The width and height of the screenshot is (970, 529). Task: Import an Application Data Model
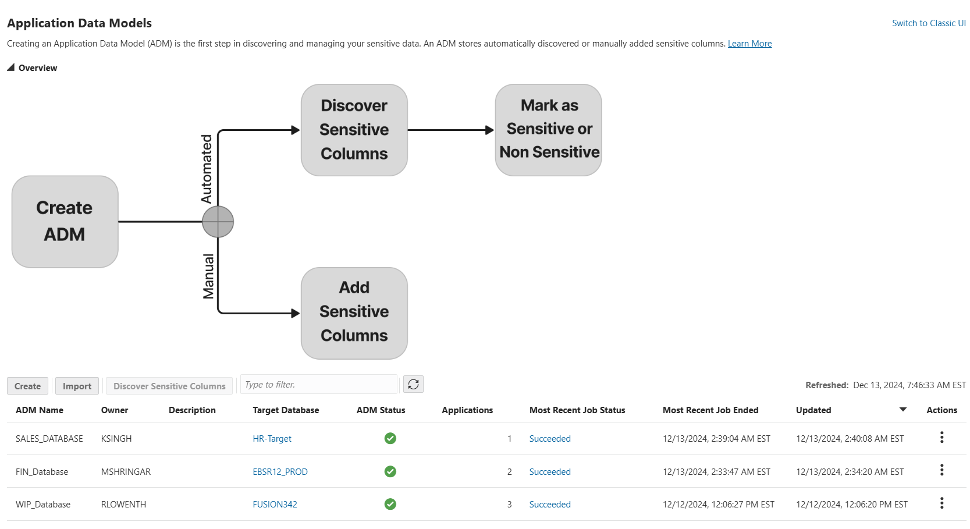coord(77,385)
